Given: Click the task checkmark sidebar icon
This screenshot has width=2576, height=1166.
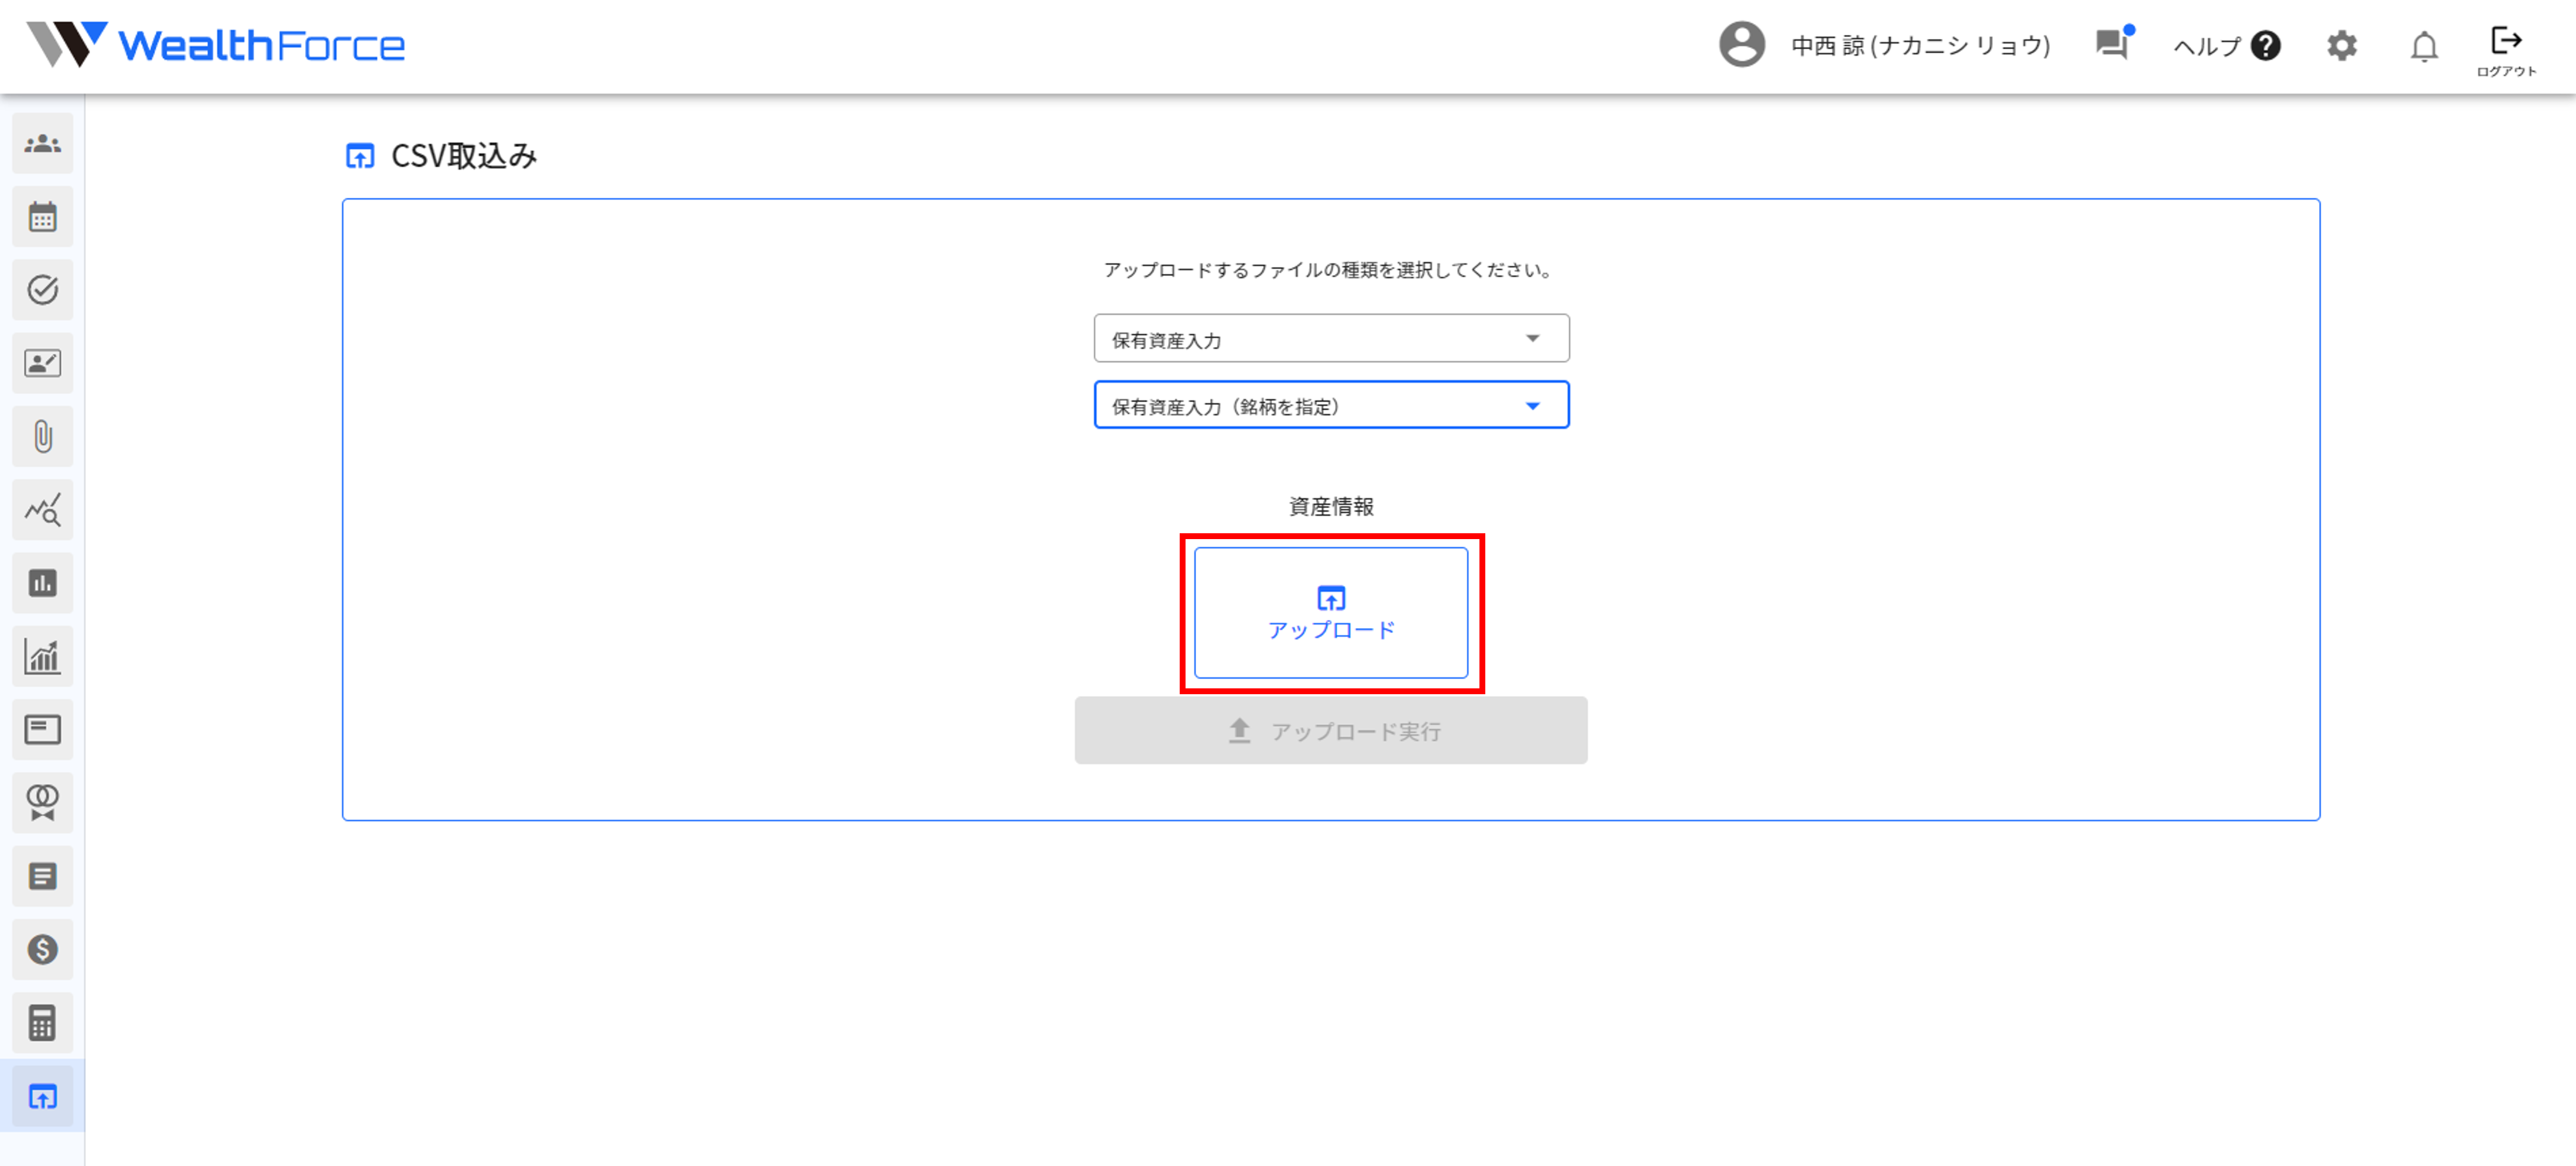Looking at the screenshot, I should coord(42,290).
